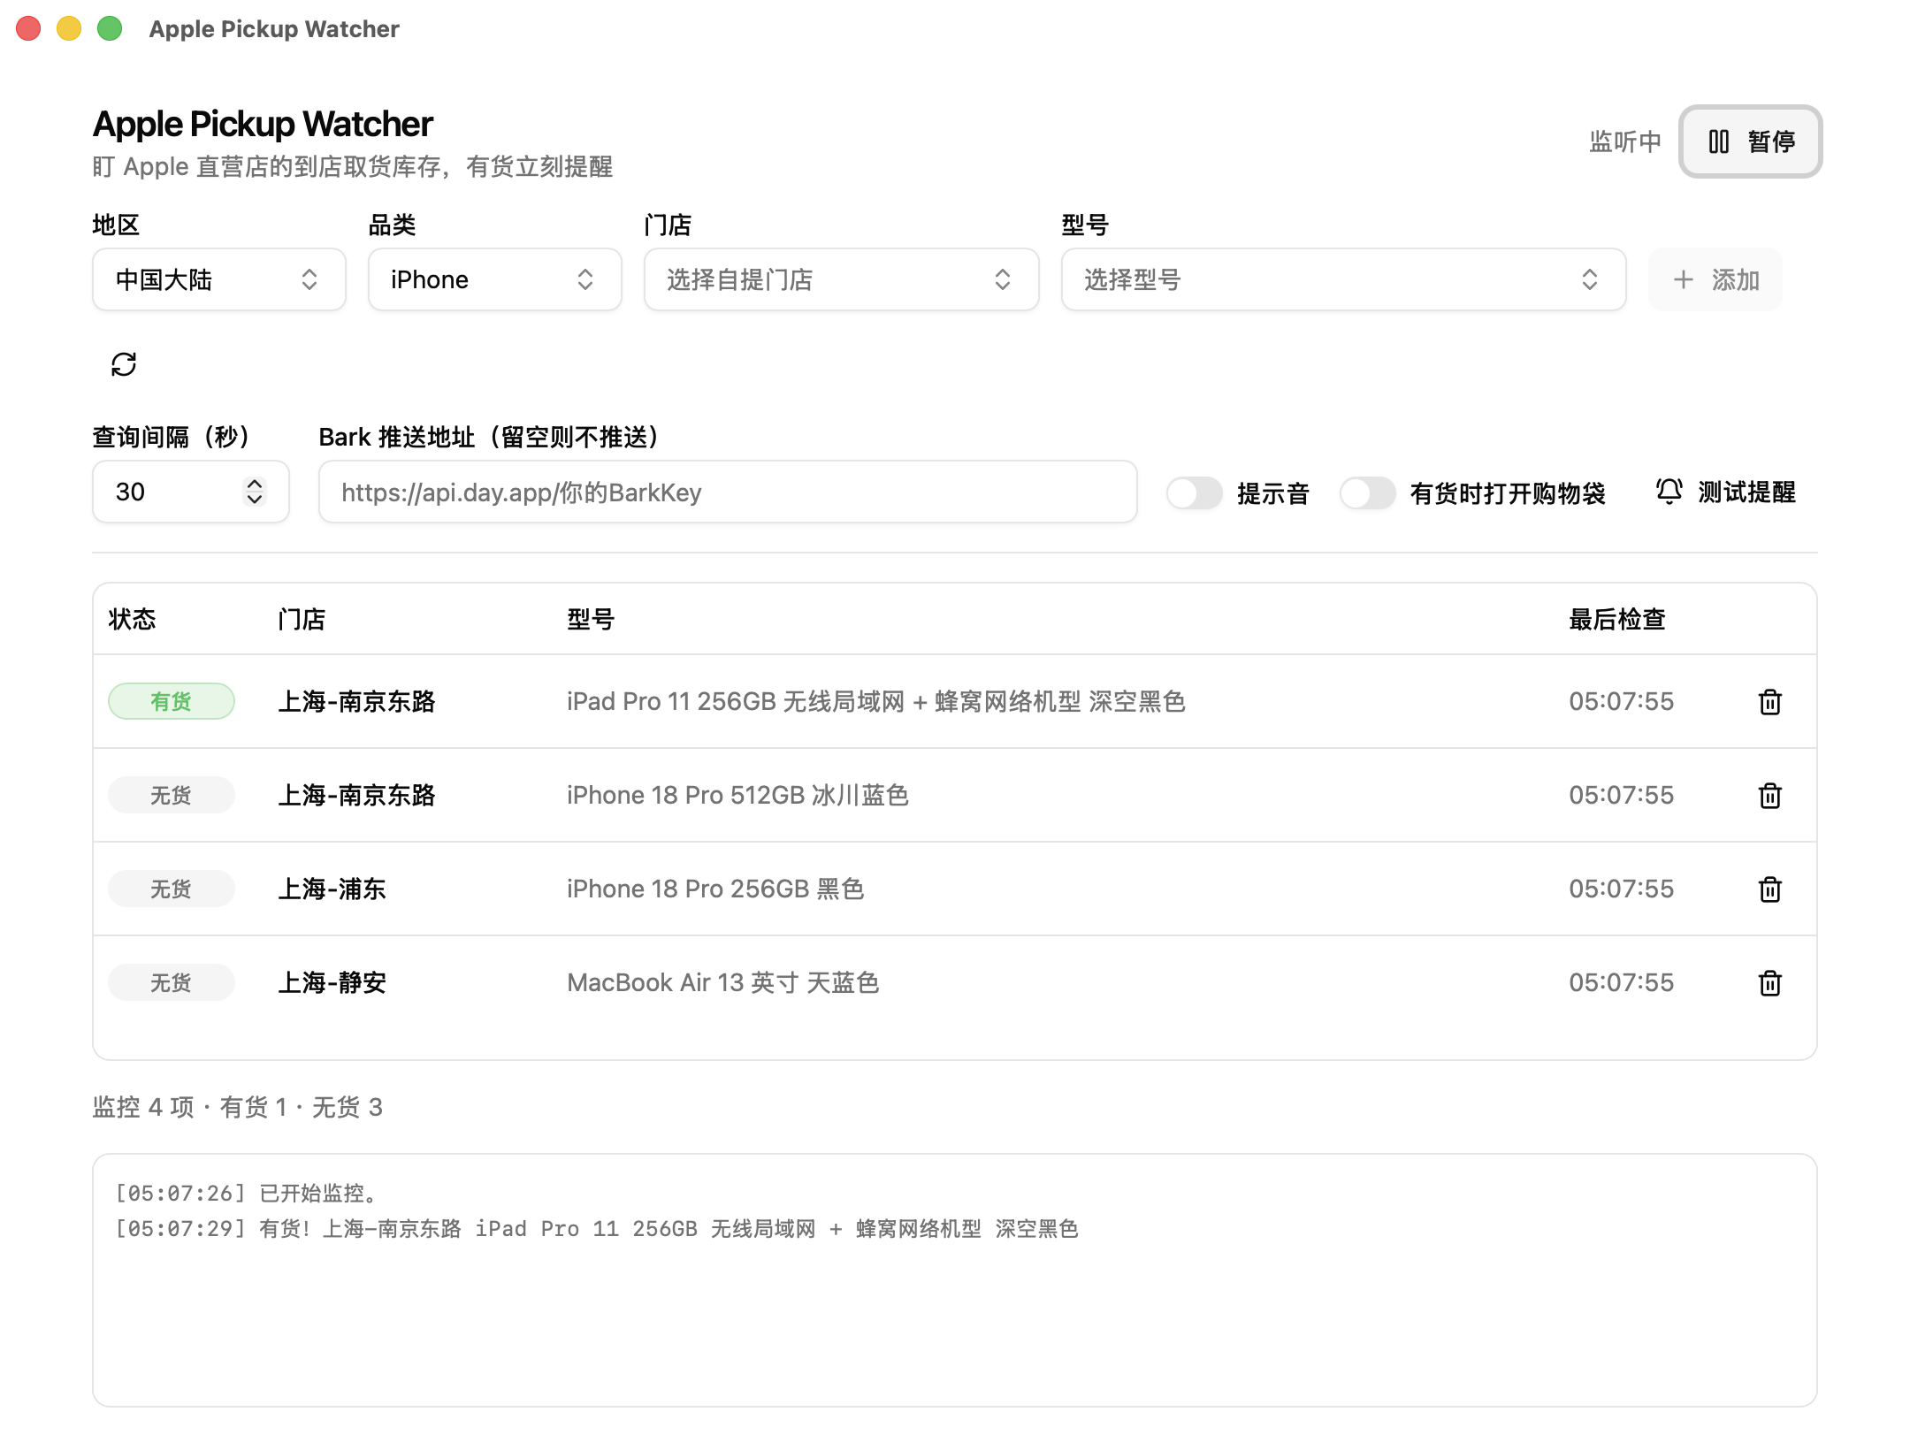
Task: Open the 选择型号 dropdown
Action: (x=1343, y=279)
